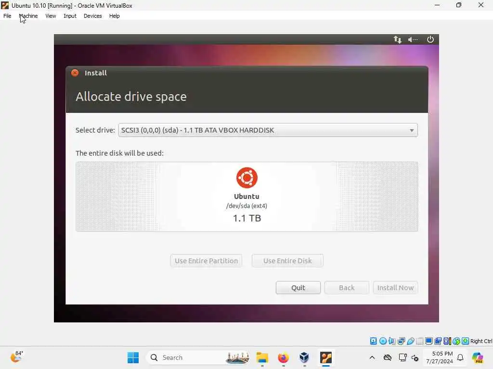
Task: Click the running Ubuntu VM taskbar icon
Action: coord(326,357)
